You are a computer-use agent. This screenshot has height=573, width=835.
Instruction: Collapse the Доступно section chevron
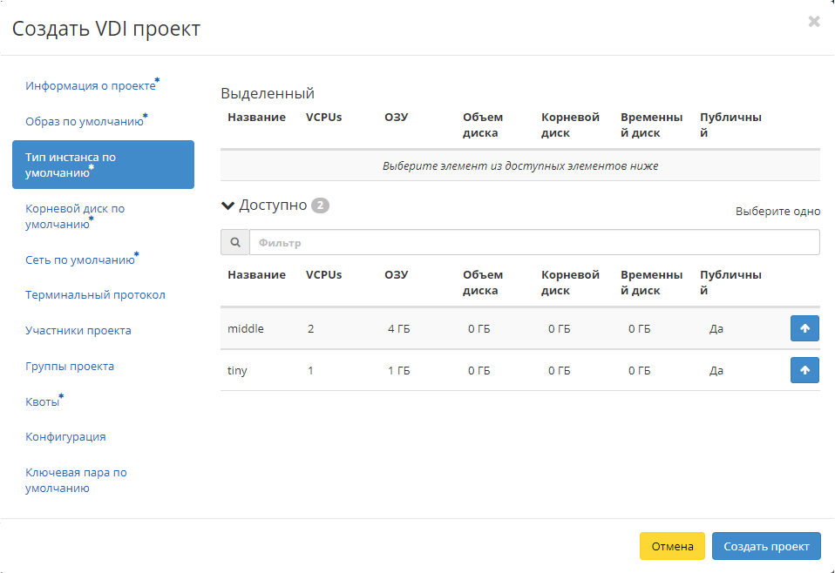228,206
